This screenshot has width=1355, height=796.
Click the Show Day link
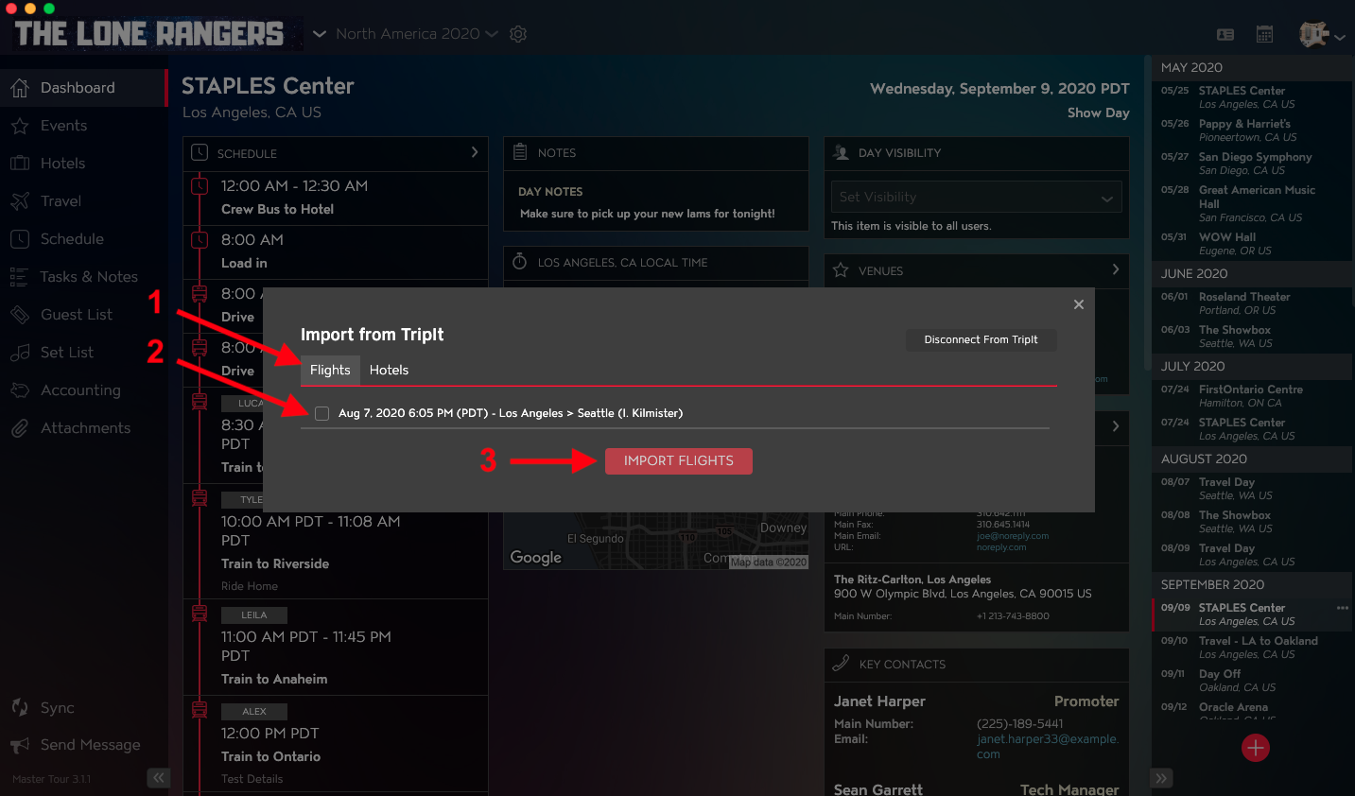click(x=1098, y=112)
